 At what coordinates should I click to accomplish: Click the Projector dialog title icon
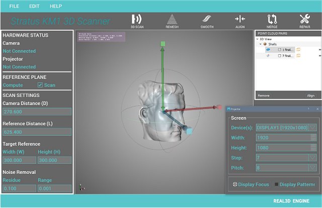point(228,109)
